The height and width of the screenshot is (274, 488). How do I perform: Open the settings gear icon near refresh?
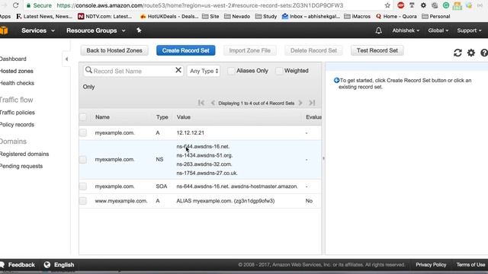(x=471, y=53)
